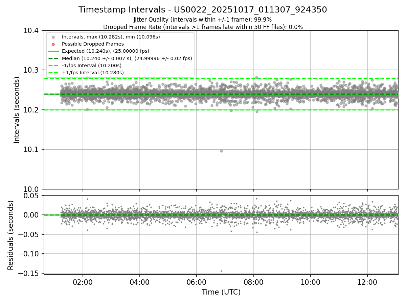Click legend entry '+1/fps Interval (10.280s)'
Screen dimensions: 406x304
[x=93, y=73]
